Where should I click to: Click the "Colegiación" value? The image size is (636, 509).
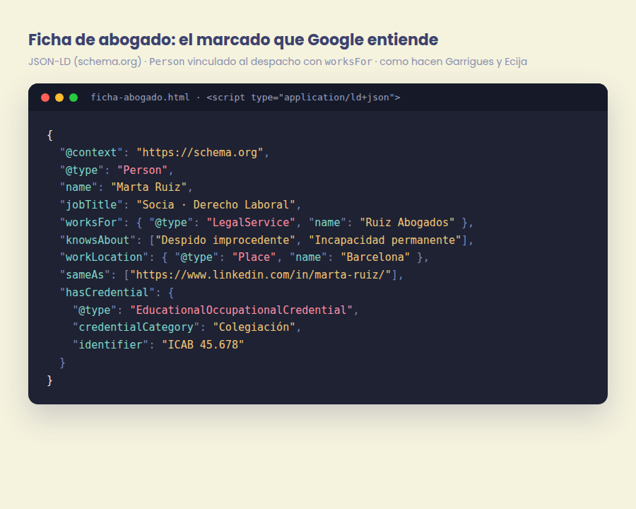pyautogui.click(x=254, y=327)
